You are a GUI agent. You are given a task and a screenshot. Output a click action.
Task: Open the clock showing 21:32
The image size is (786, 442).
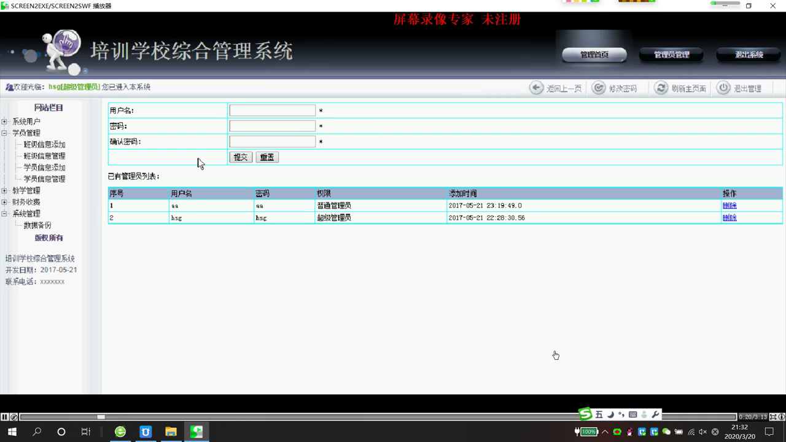click(x=740, y=432)
